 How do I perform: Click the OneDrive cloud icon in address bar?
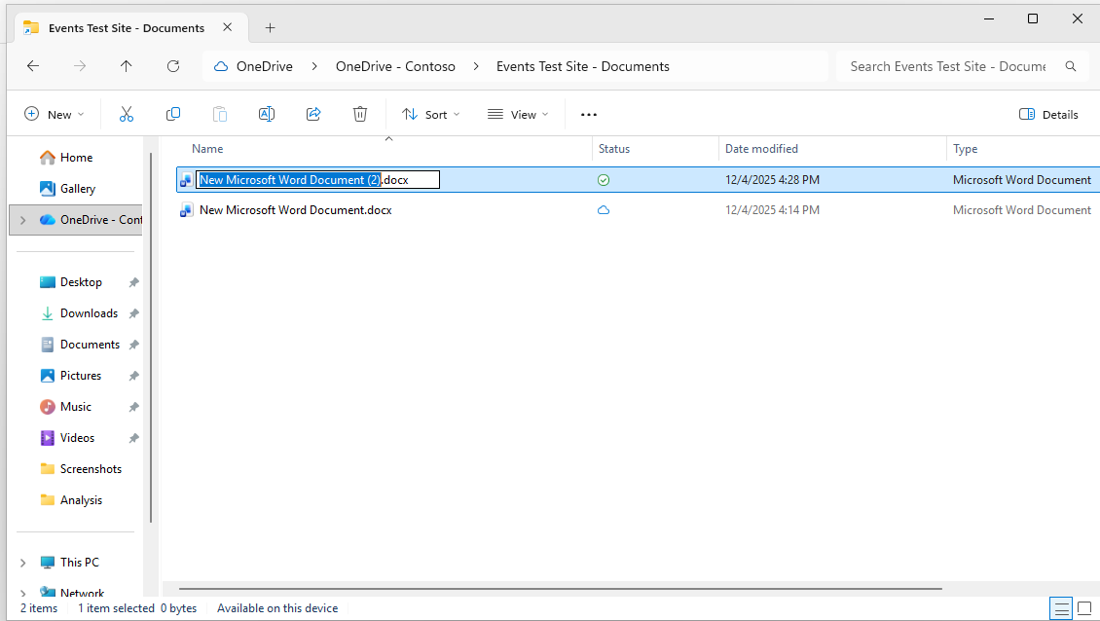click(x=221, y=66)
